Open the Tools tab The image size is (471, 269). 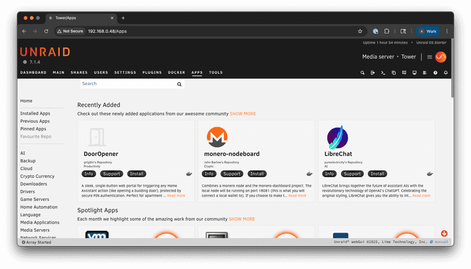click(x=216, y=73)
